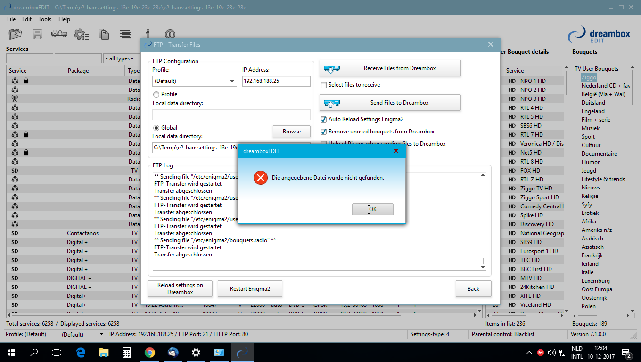Click the grayed-out save floppy disk icon
This screenshot has height=362, width=641.
point(38,34)
